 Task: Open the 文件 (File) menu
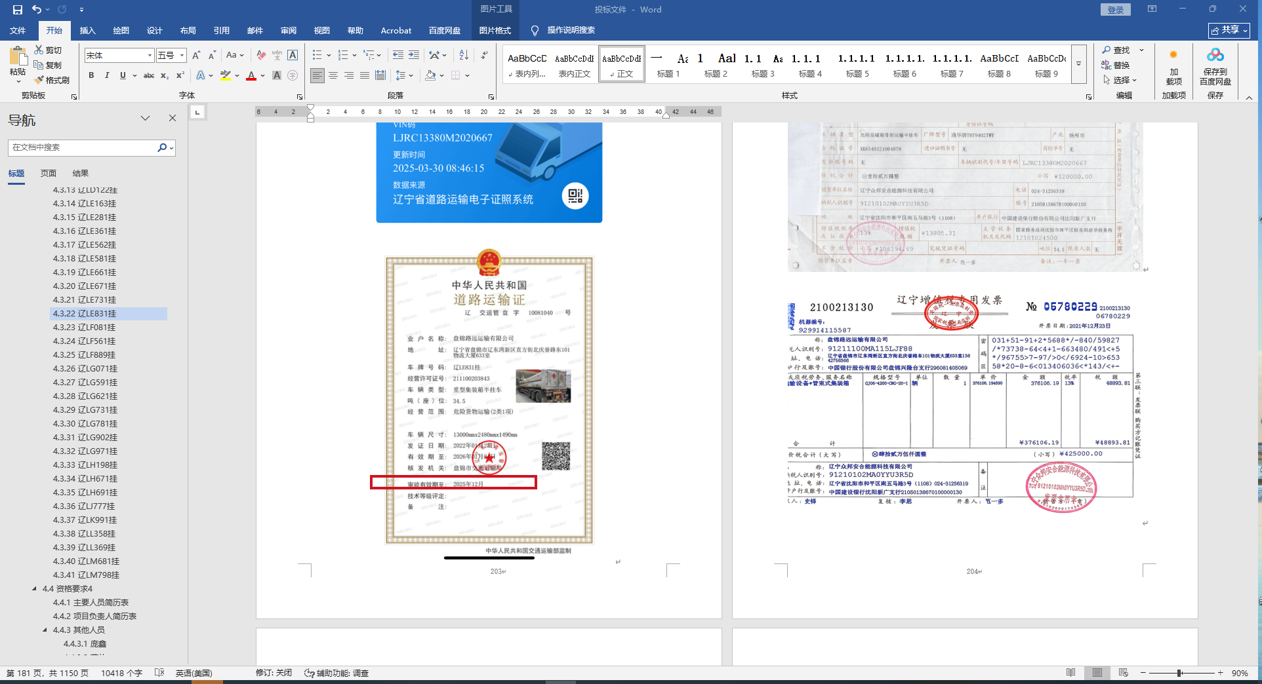[x=18, y=30]
